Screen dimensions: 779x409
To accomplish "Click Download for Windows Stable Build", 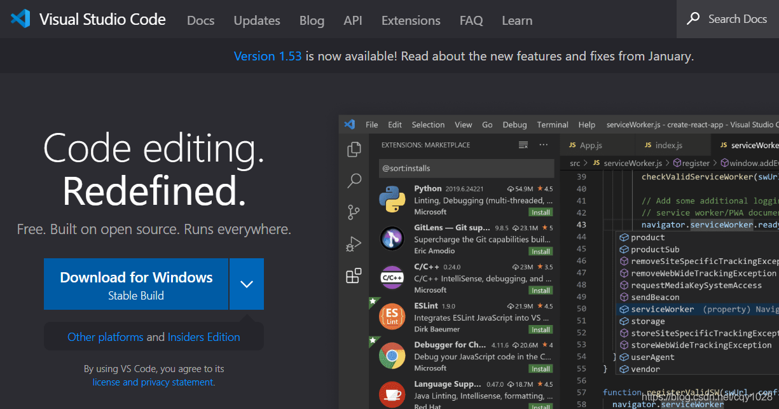I will 136,284.
